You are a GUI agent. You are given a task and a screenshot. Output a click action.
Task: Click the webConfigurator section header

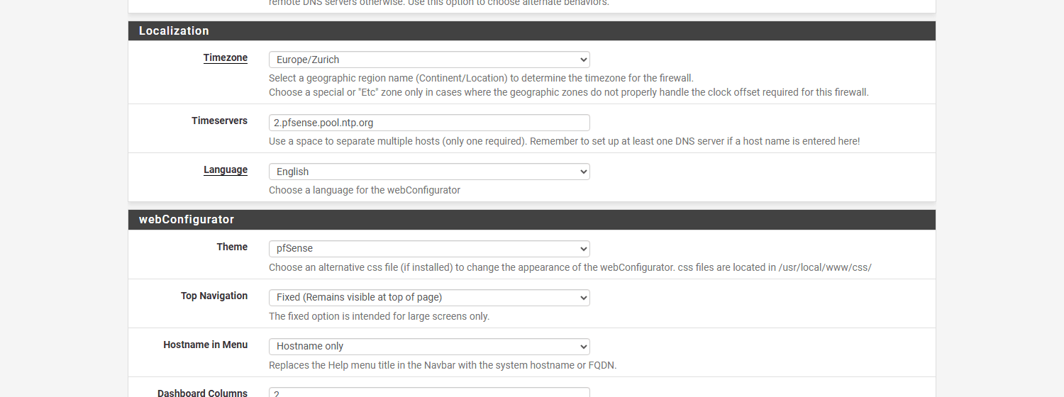[x=187, y=219]
